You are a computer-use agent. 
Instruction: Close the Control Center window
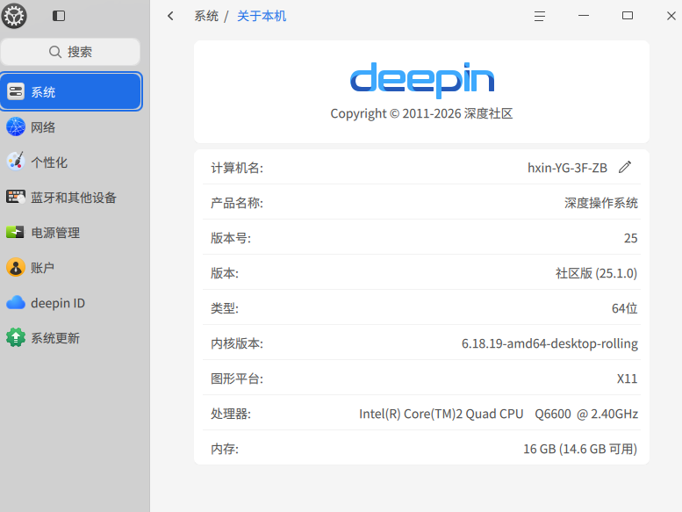pos(671,16)
